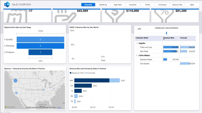
Task: Open the map Terms link
Action: tap(59, 107)
